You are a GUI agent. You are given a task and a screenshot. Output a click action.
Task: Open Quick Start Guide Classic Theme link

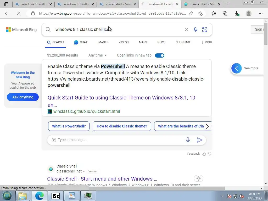[121, 101]
